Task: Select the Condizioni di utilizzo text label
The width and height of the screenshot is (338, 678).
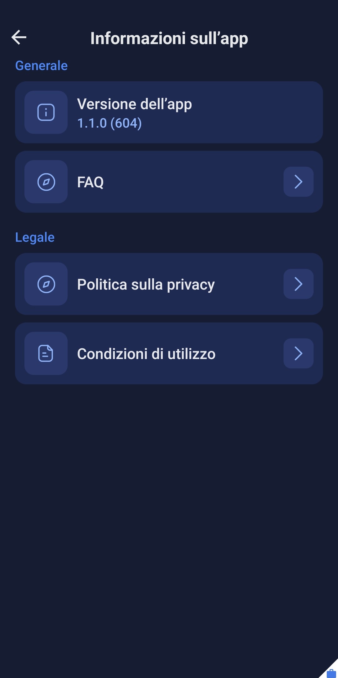Action: point(146,354)
